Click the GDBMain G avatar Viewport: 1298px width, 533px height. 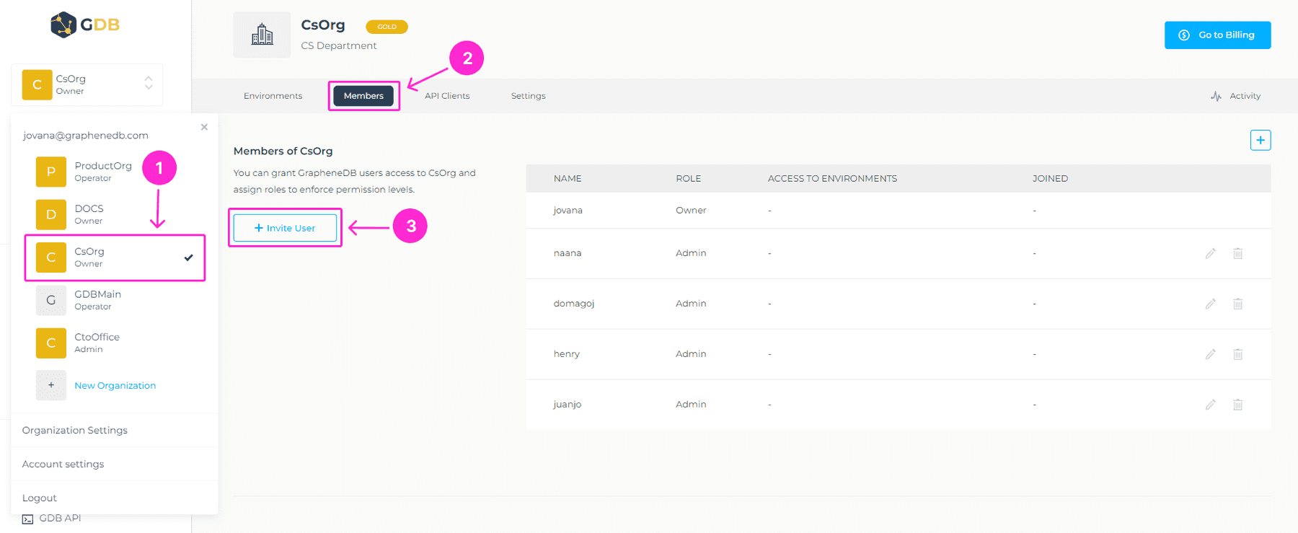click(51, 300)
